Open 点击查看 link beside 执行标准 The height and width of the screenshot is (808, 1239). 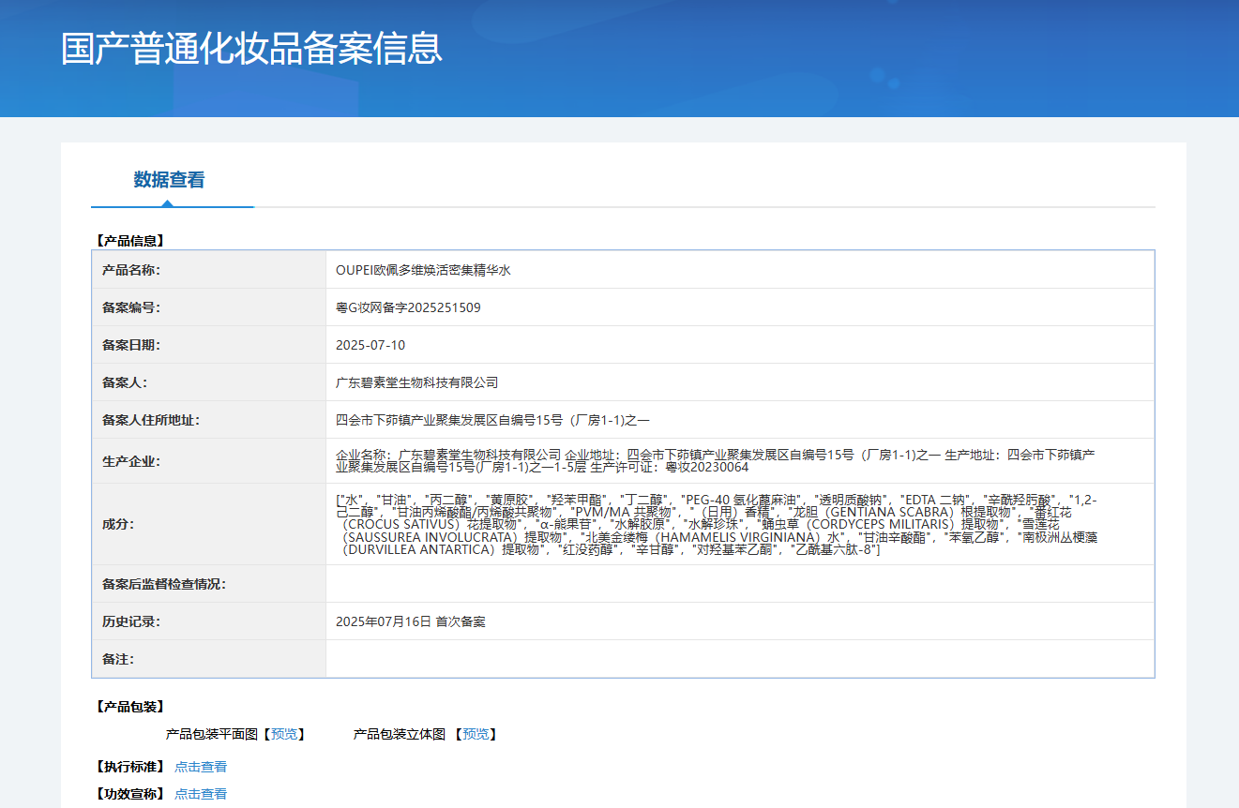(x=201, y=767)
